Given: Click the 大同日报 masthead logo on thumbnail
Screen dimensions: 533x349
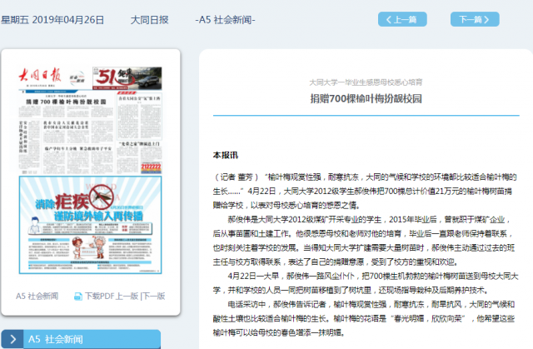Looking at the screenshot, I should point(40,76).
